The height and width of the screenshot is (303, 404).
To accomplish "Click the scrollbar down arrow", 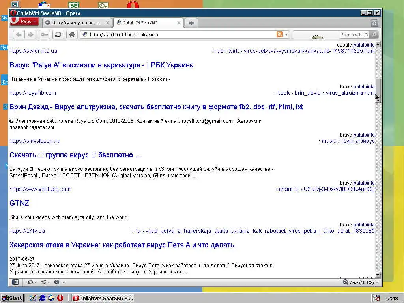I will 378,275.
